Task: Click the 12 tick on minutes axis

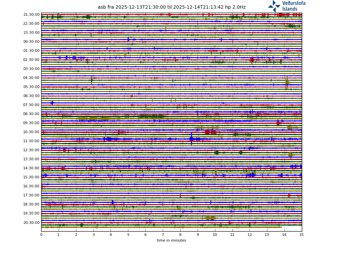Action: (250, 235)
